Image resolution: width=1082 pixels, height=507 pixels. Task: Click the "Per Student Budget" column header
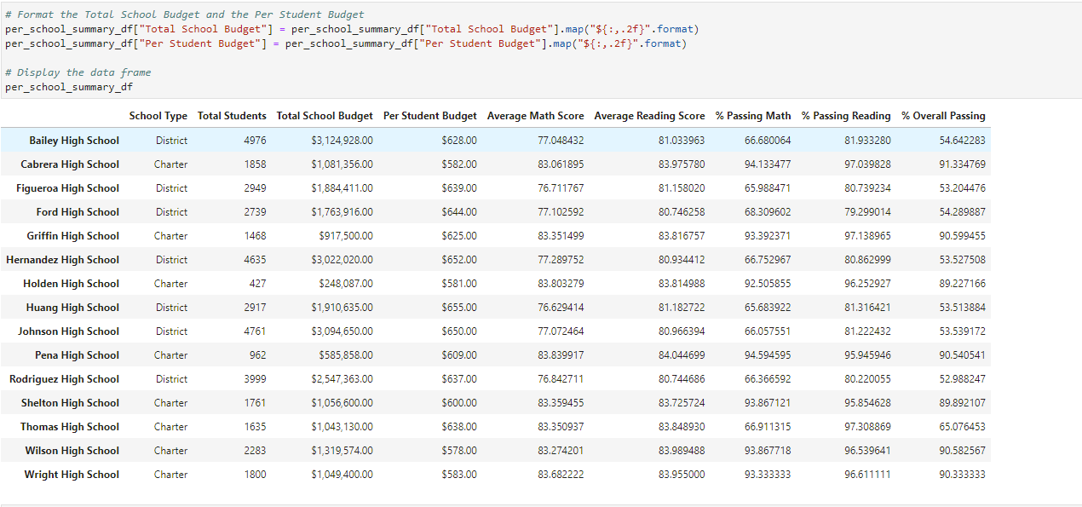coord(429,115)
